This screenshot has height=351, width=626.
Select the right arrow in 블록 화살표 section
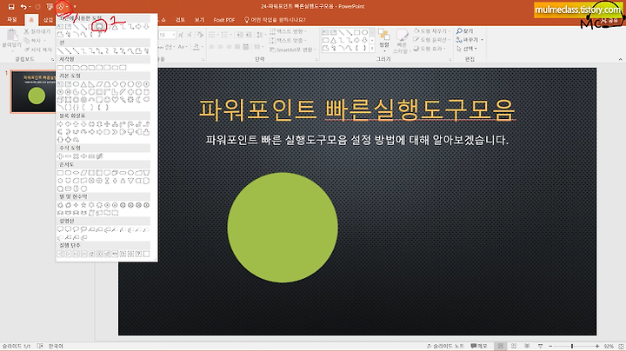[x=60, y=124]
